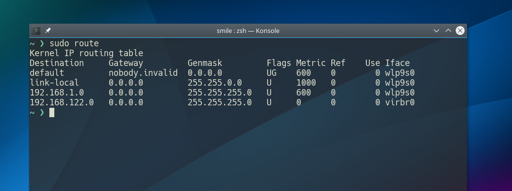Click the '600' metric in default row

304,73
